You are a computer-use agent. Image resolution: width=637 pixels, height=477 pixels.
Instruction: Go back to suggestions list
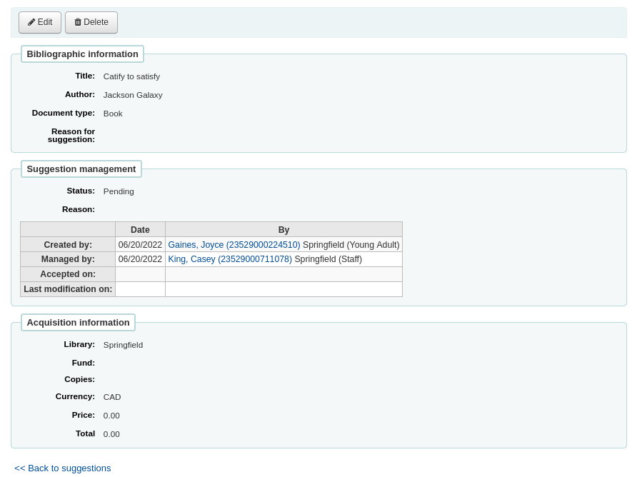click(63, 468)
